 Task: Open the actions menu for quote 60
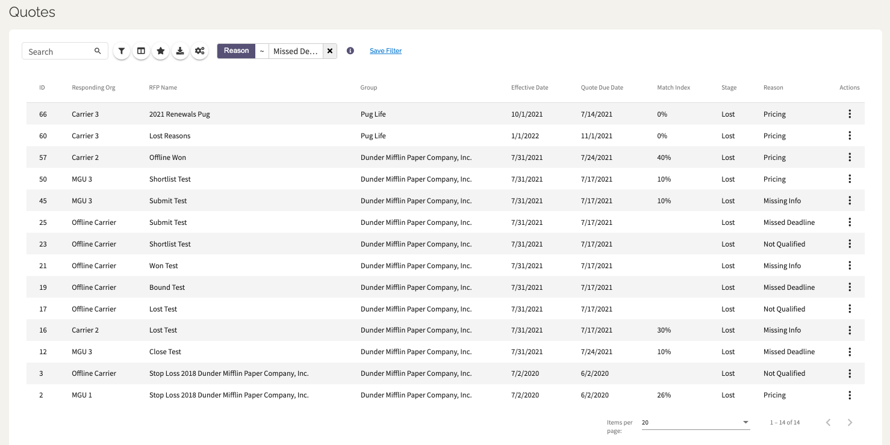[850, 136]
